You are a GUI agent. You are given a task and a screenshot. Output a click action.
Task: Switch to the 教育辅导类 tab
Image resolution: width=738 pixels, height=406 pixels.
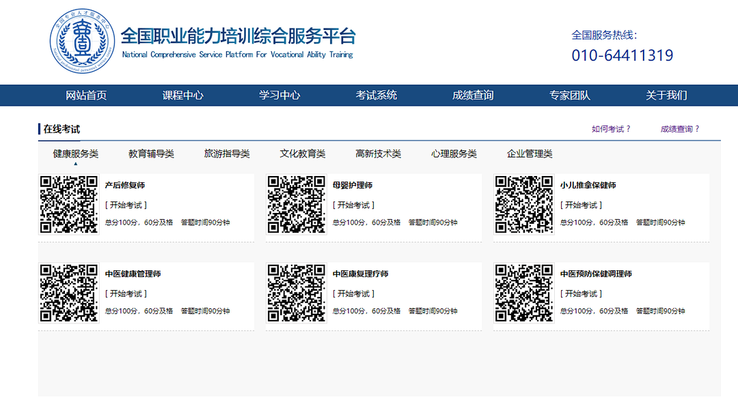click(151, 154)
